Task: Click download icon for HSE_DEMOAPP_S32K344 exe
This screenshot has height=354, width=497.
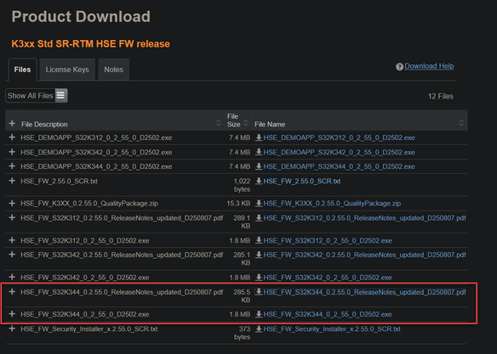Action: click(259, 166)
